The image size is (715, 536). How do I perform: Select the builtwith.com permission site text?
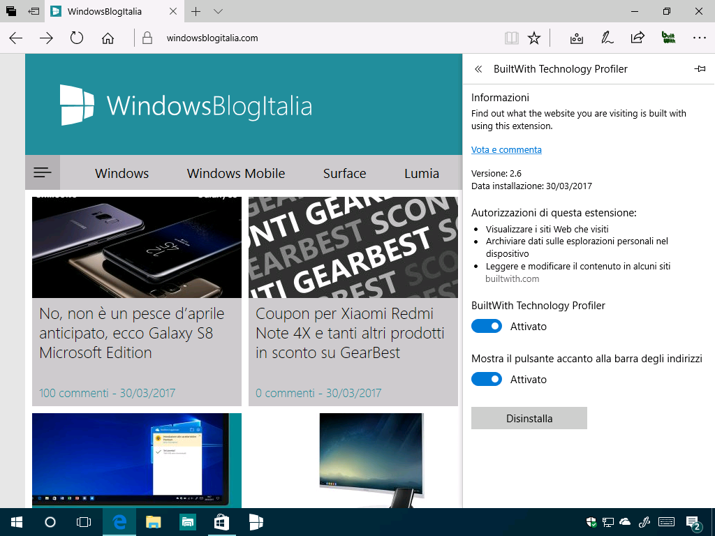coord(512,278)
